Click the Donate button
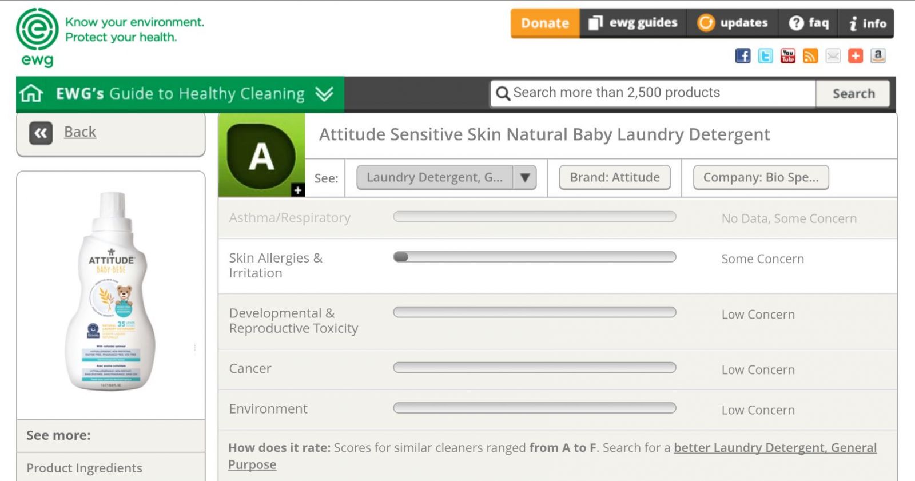 [x=545, y=23]
